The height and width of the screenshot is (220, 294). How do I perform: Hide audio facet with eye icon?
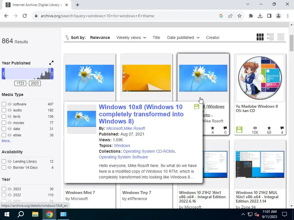click(9, 110)
